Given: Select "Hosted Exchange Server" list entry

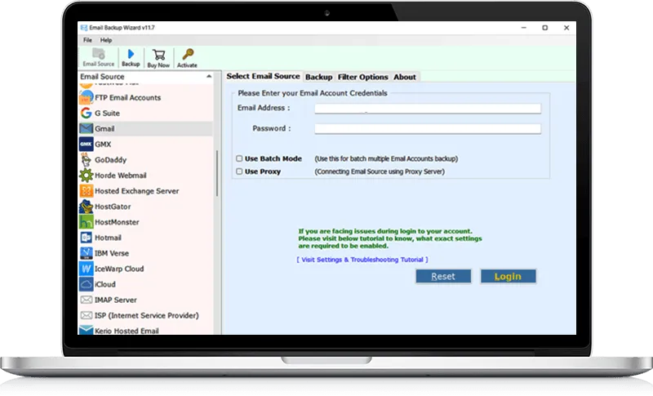Looking at the screenshot, I should point(146,191).
